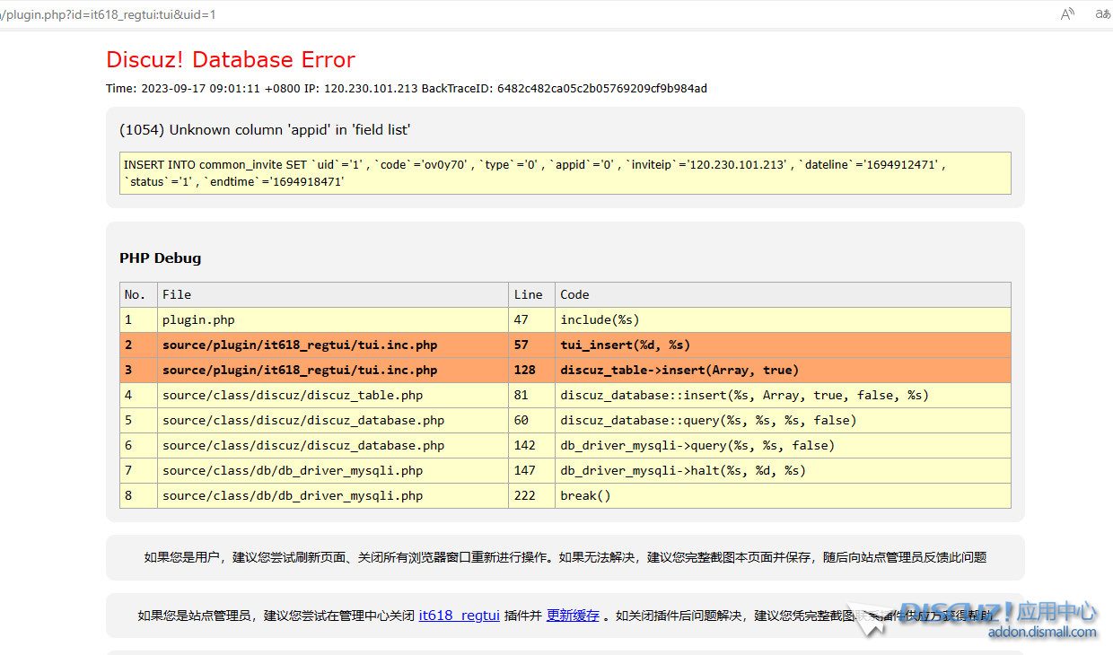Click the discuz_table.php file cell
Viewport: 1113px width, 655px height.
tap(292, 395)
